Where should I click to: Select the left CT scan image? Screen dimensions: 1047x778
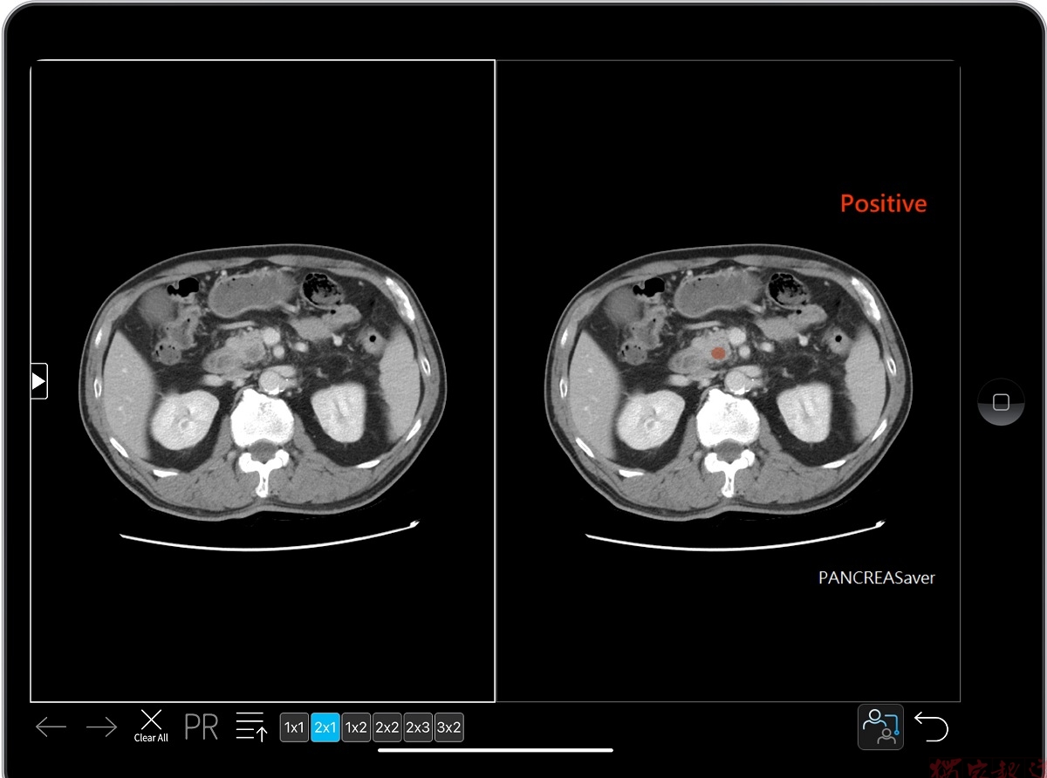[263, 381]
